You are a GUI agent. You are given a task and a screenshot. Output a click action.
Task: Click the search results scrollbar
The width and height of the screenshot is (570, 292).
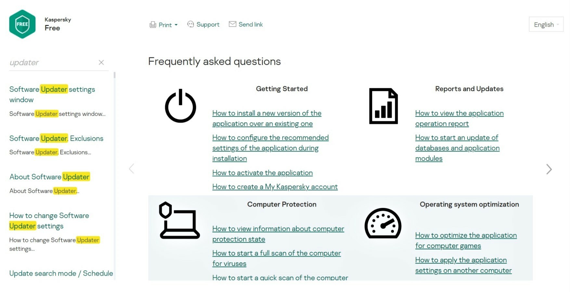click(x=114, y=175)
